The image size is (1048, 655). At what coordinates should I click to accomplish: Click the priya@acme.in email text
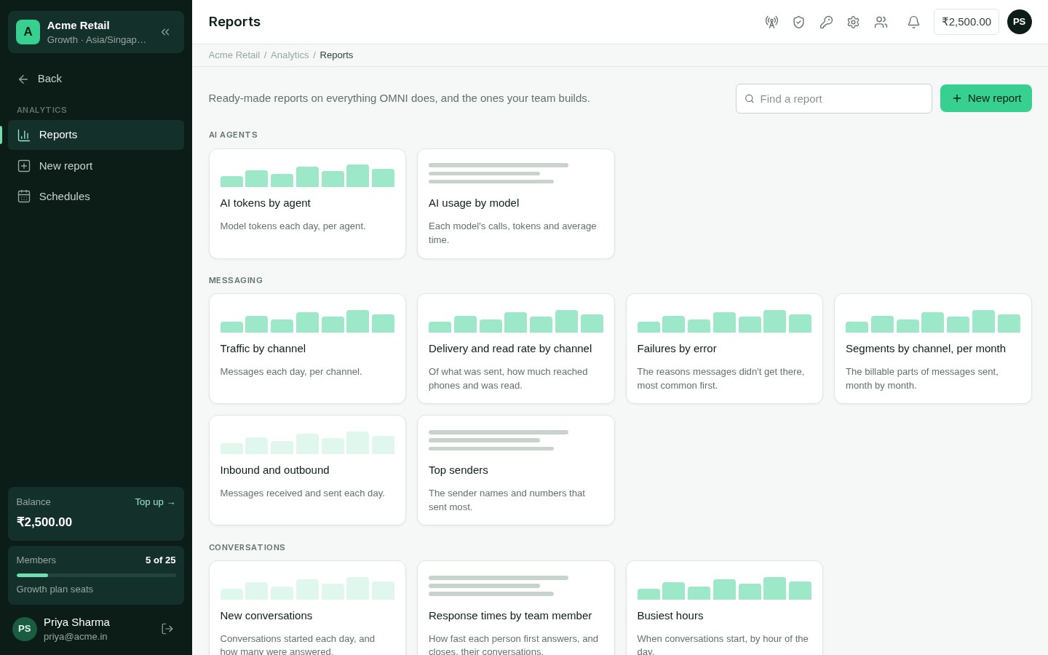tap(76, 637)
